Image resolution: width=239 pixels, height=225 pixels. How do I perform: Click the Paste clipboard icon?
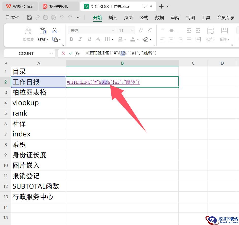point(43,31)
